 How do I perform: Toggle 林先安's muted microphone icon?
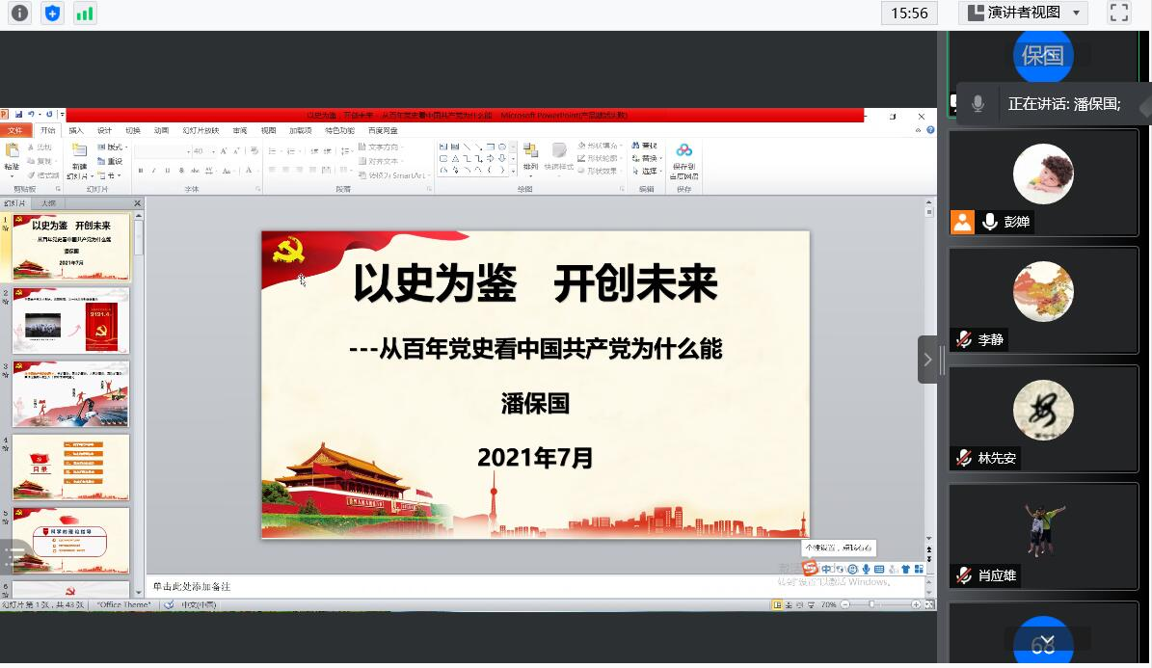pyautogui.click(x=963, y=458)
